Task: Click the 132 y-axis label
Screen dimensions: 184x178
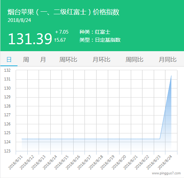Action: [7, 70]
